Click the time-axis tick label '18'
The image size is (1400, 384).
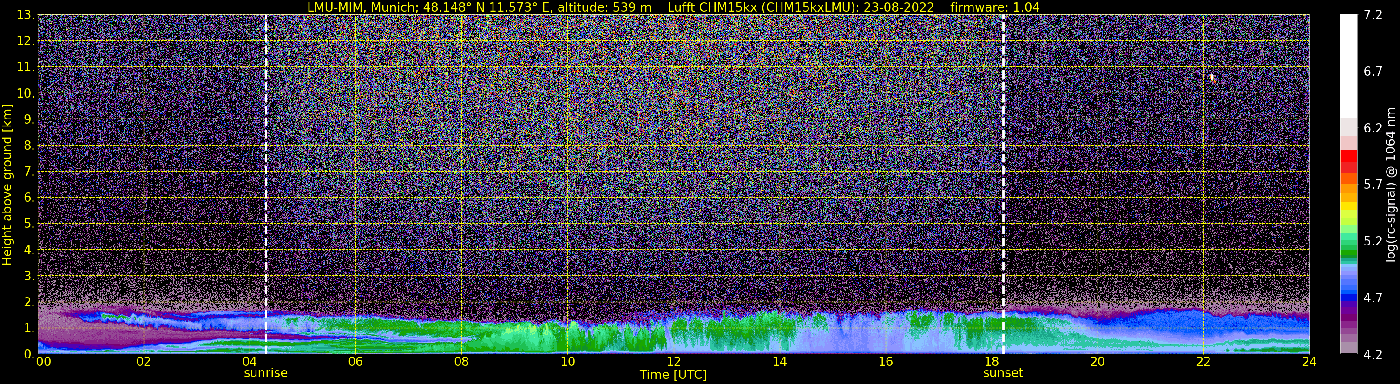pos(991,362)
